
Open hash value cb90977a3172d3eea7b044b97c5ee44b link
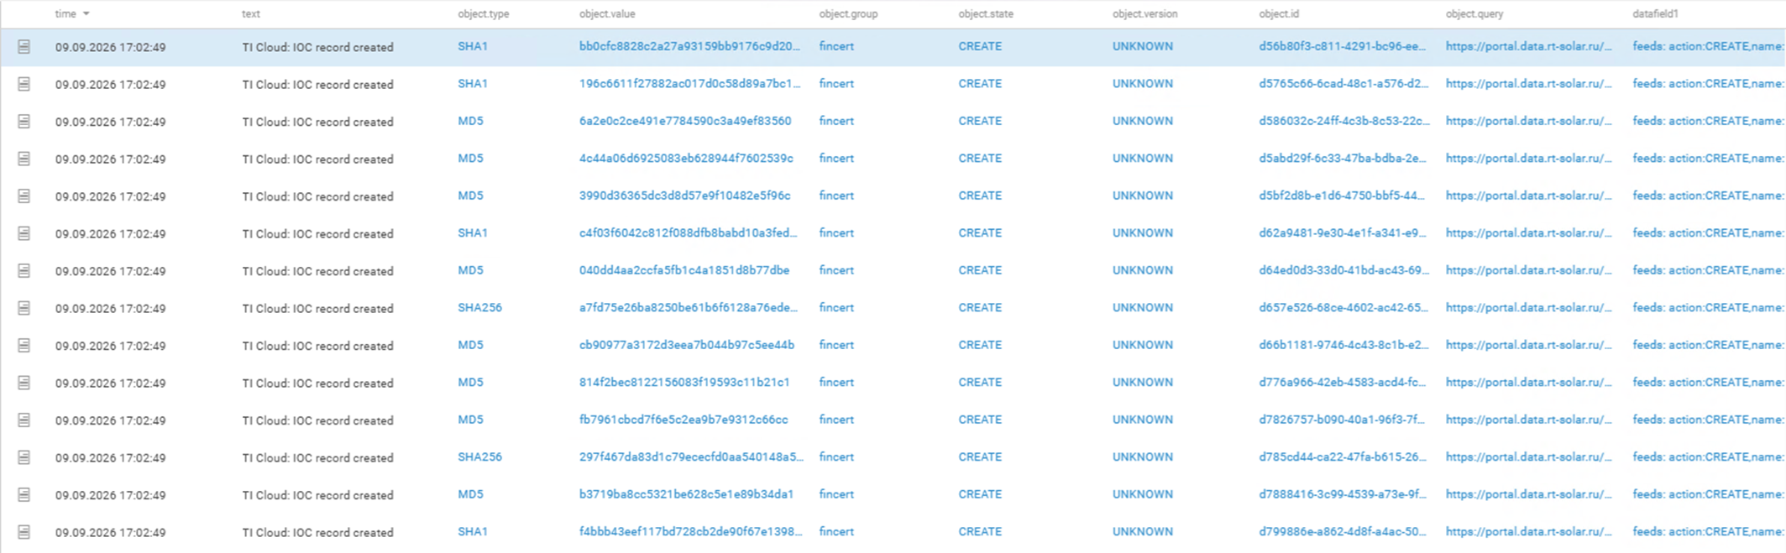687,346
